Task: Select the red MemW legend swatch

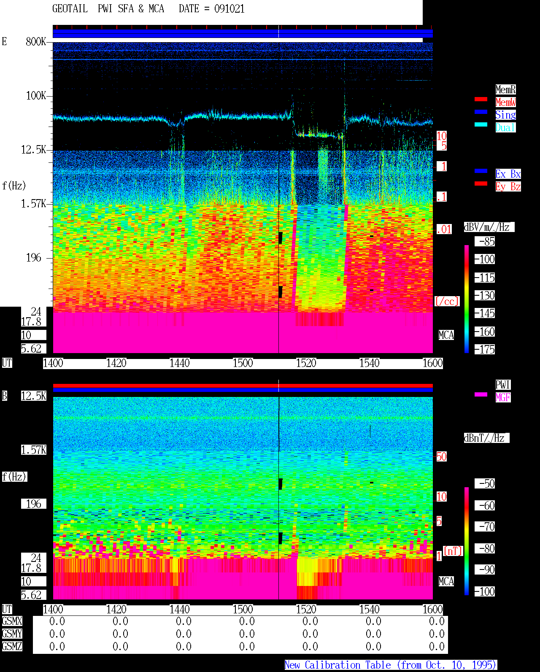Action: click(481, 99)
